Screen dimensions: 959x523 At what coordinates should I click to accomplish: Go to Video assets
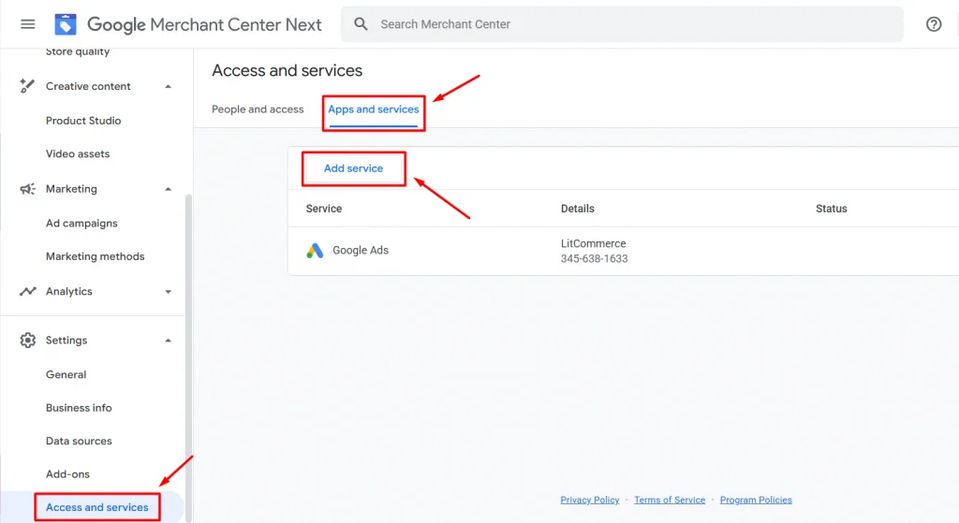click(x=78, y=154)
